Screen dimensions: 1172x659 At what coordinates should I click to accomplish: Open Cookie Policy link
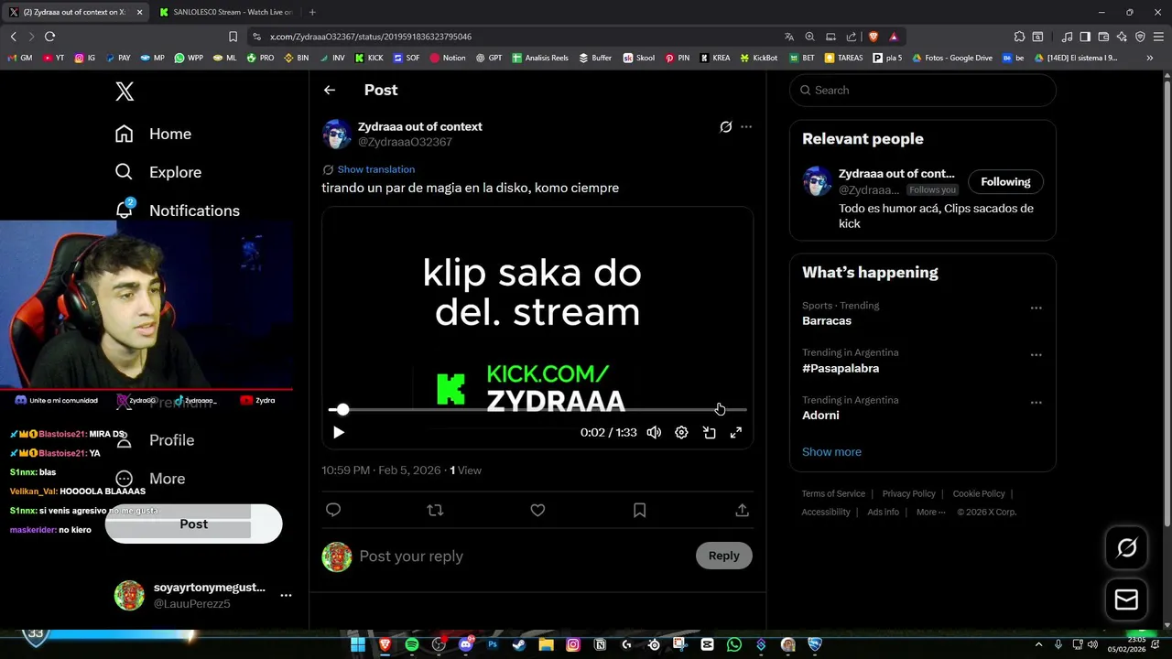[979, 494]
